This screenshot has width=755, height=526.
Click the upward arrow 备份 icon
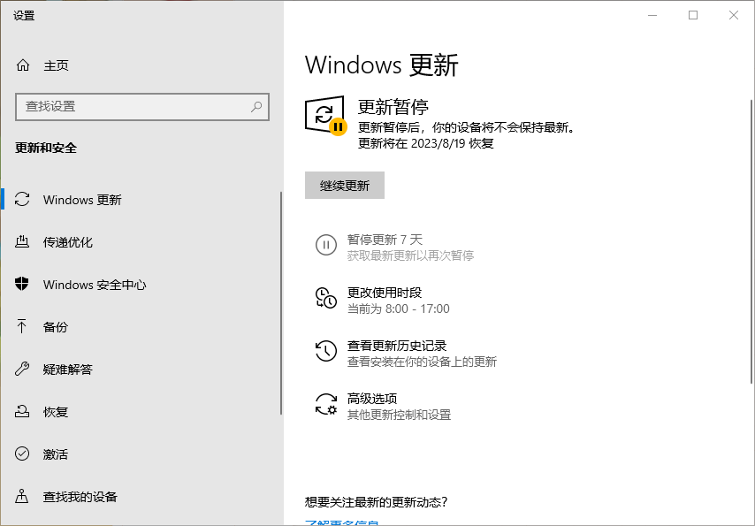(22, 326)
